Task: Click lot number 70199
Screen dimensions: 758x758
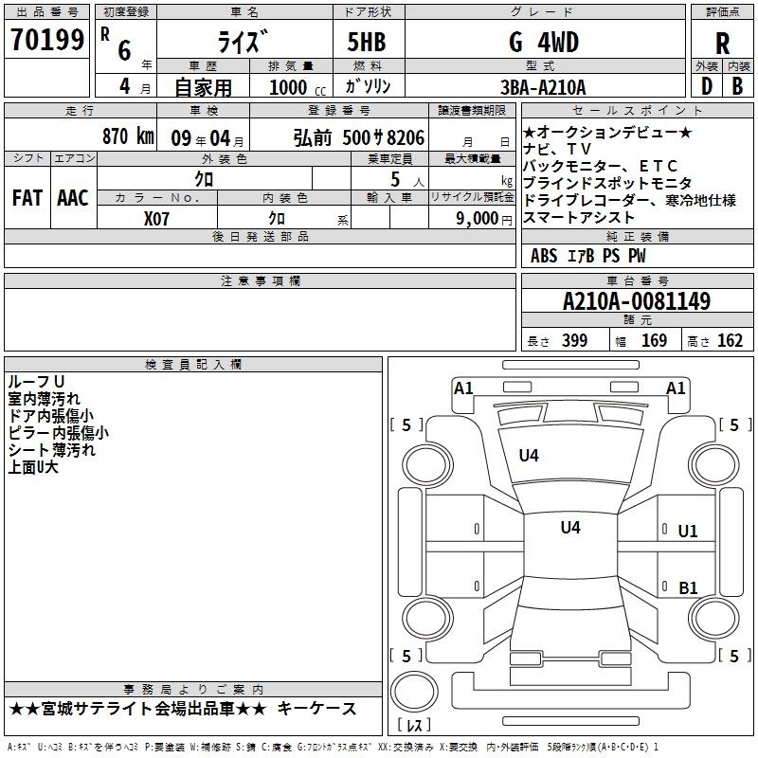Action: coord(46,40)
